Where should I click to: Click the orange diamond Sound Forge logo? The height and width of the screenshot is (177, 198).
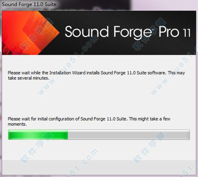(x=30, y=33)
